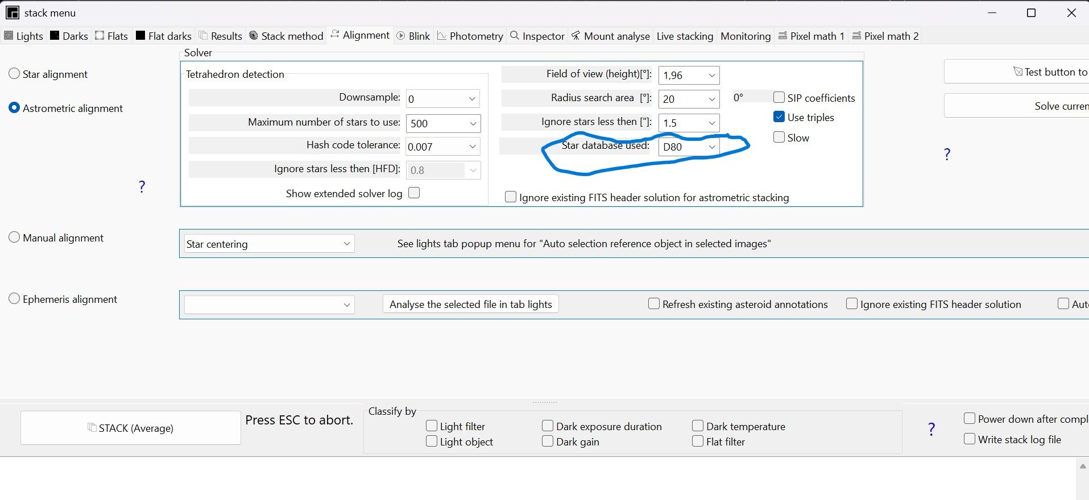Click the scroll up arrow of the log panel
The width and height of the screenshot is (1089, 500).
(x=1083, y=466)
